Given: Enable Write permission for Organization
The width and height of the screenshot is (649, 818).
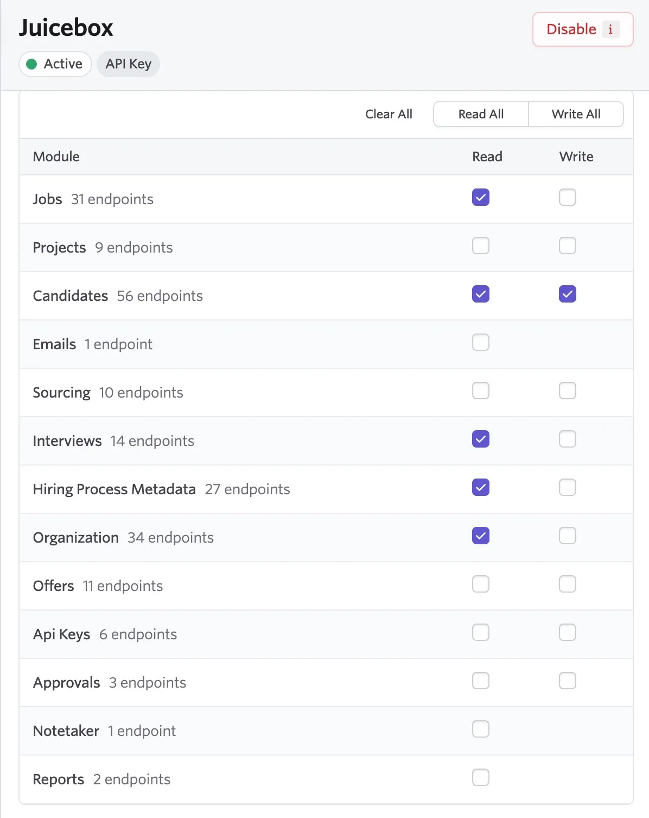Looking at the screenshot, I should coord(568,536).
